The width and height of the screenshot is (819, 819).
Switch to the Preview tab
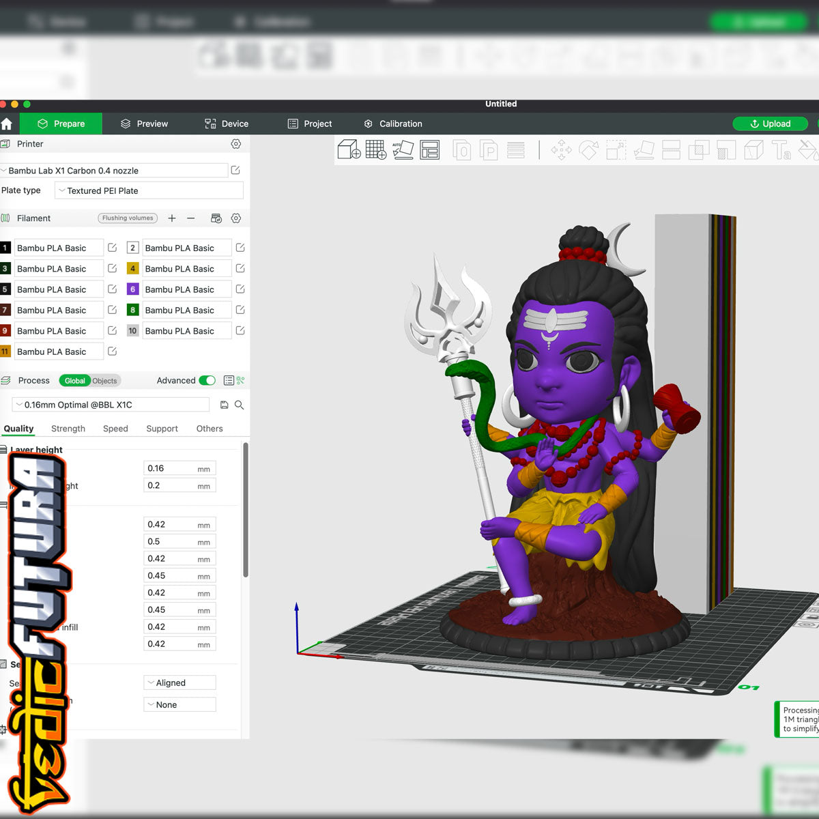[x=144, y=124]
